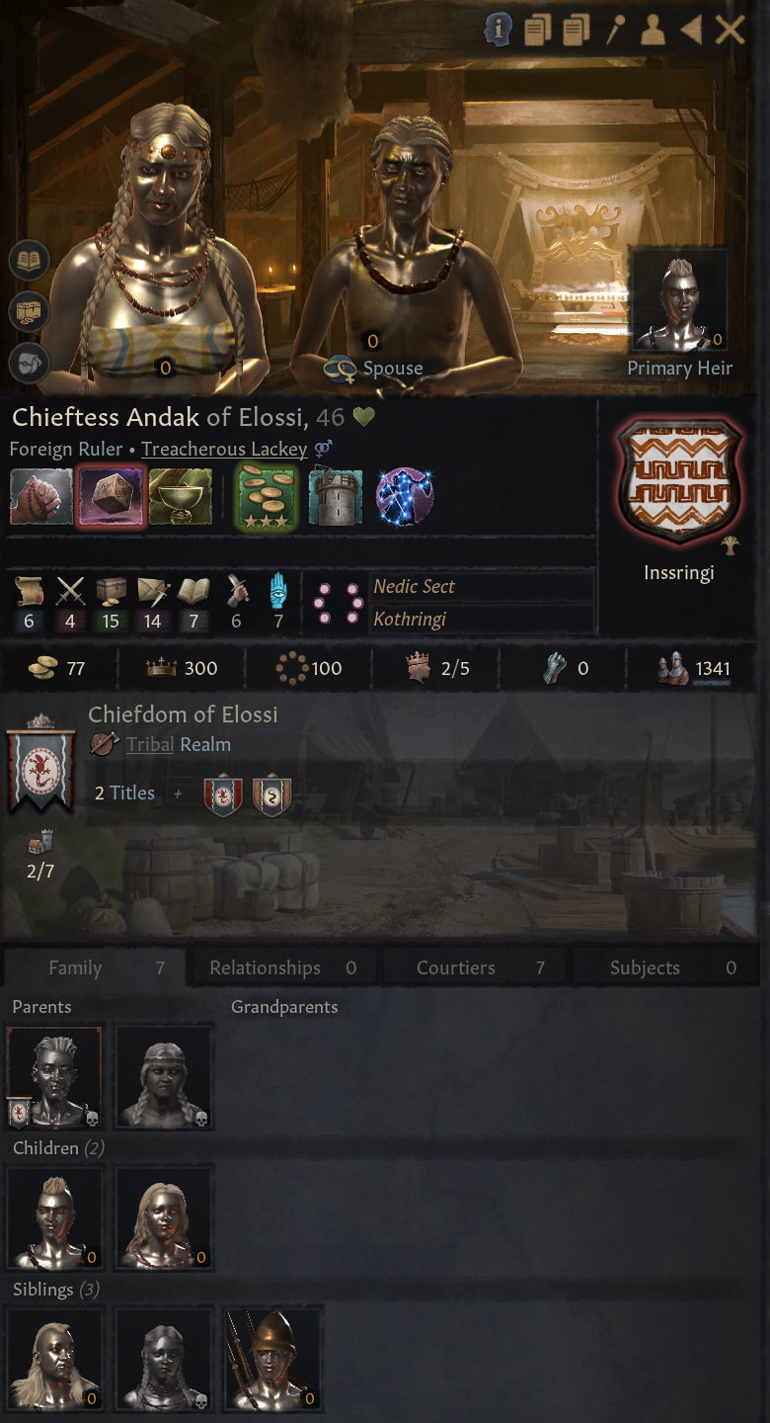Click the dice personality trait icon

pos(111,496)
